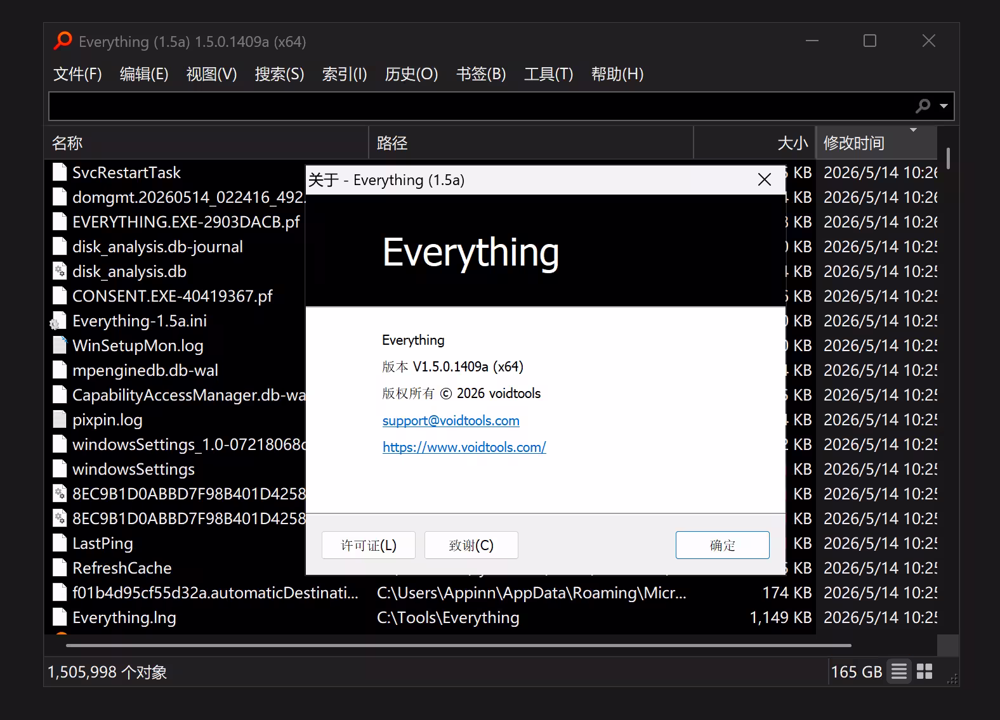Viewport: 1000px width, 720px height.
Task: Click the 致谢(C) button
Action: (471, 545)
